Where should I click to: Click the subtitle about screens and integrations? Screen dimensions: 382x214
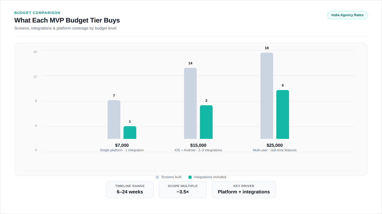(65, 28)
